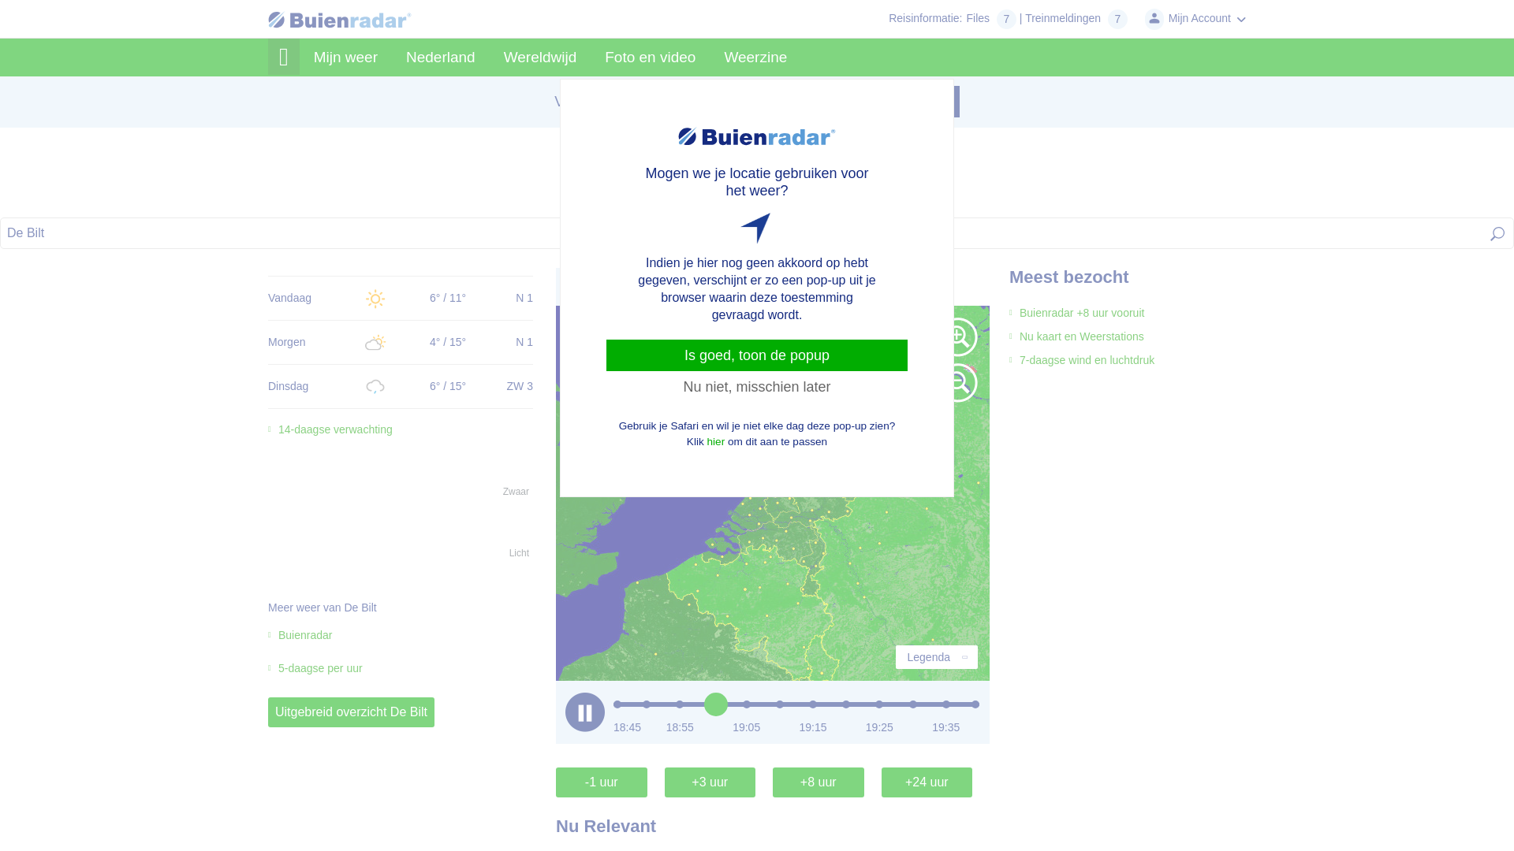The width and height of the screenshot is (1514, 851).
Task: Open Treinmeldingen link
Action: (1063, 18)
